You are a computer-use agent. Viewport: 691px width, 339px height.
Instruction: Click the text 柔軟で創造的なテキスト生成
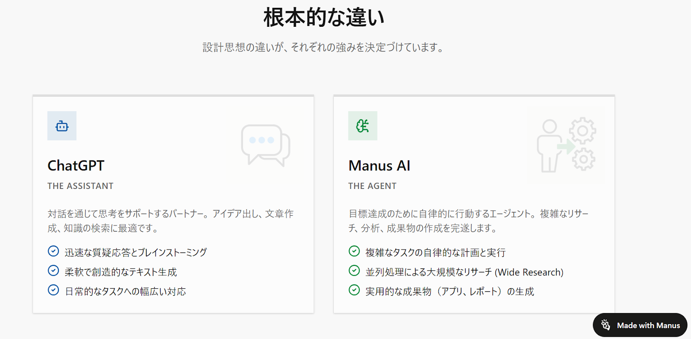121,272
